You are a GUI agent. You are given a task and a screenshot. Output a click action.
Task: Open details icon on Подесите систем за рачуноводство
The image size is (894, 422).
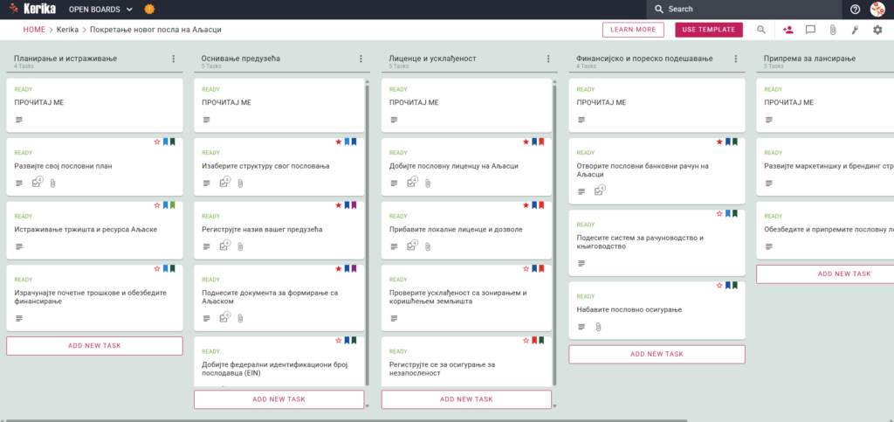pos(581,263)
